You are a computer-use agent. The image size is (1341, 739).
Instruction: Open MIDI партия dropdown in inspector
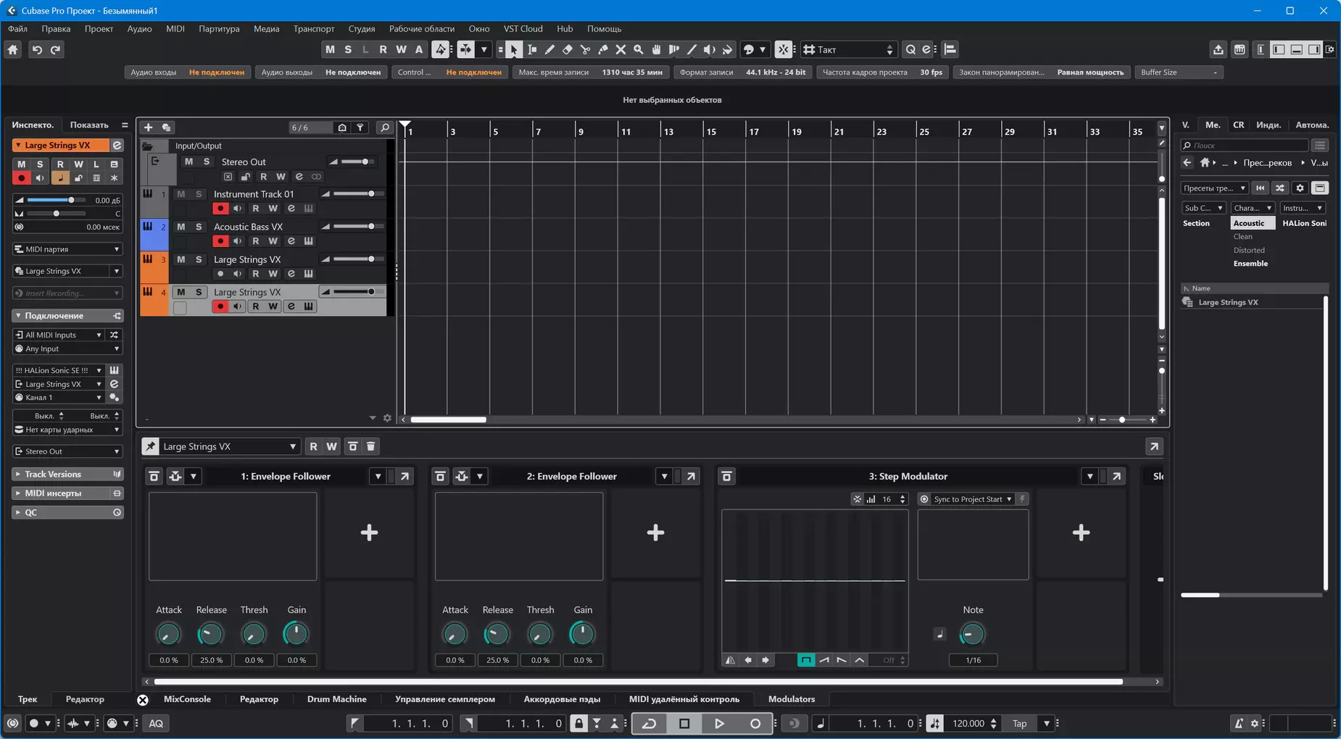click(67, 249)
